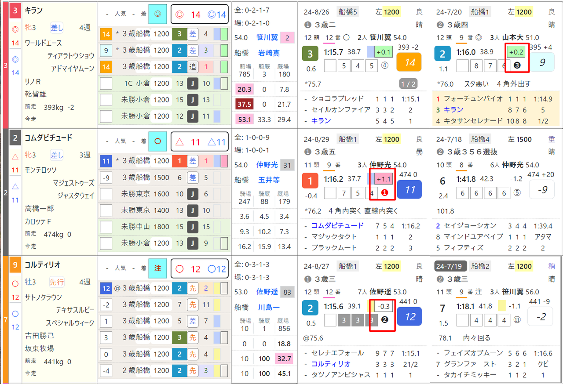Click the dark 24-7/19 date badge
563x384 pixels.
coord(450,266)
